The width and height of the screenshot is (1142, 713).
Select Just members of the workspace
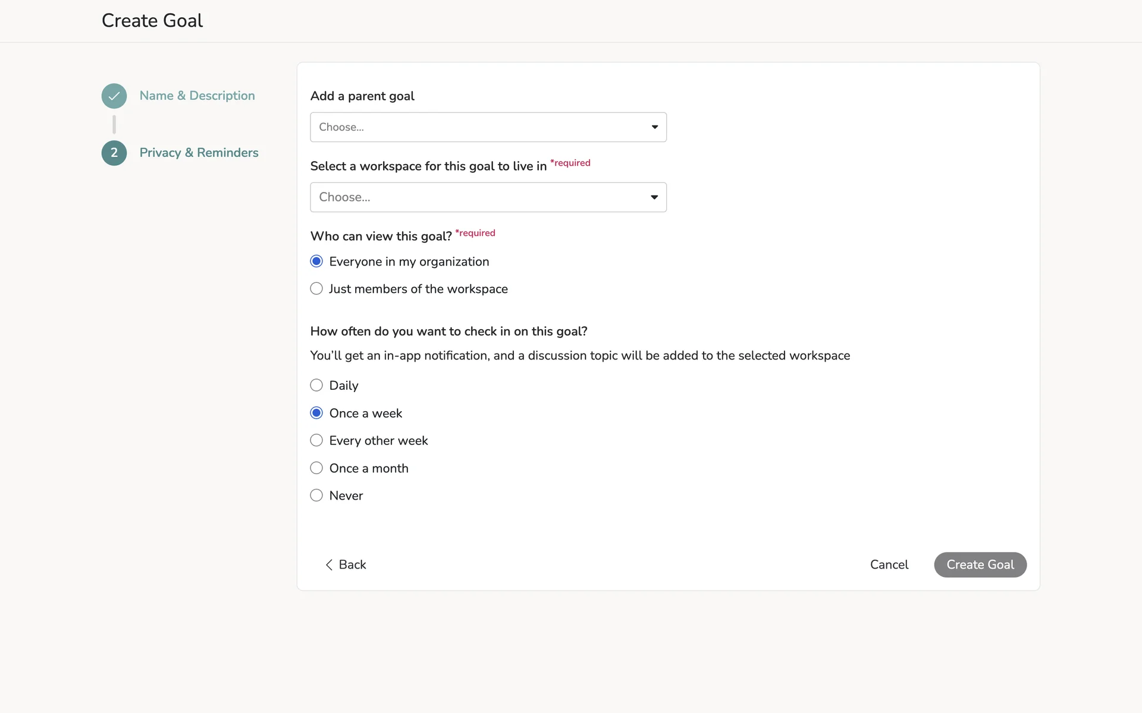coord(316,289)
